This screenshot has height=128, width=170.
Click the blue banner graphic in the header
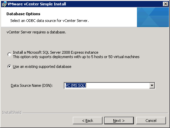[153, 17]
